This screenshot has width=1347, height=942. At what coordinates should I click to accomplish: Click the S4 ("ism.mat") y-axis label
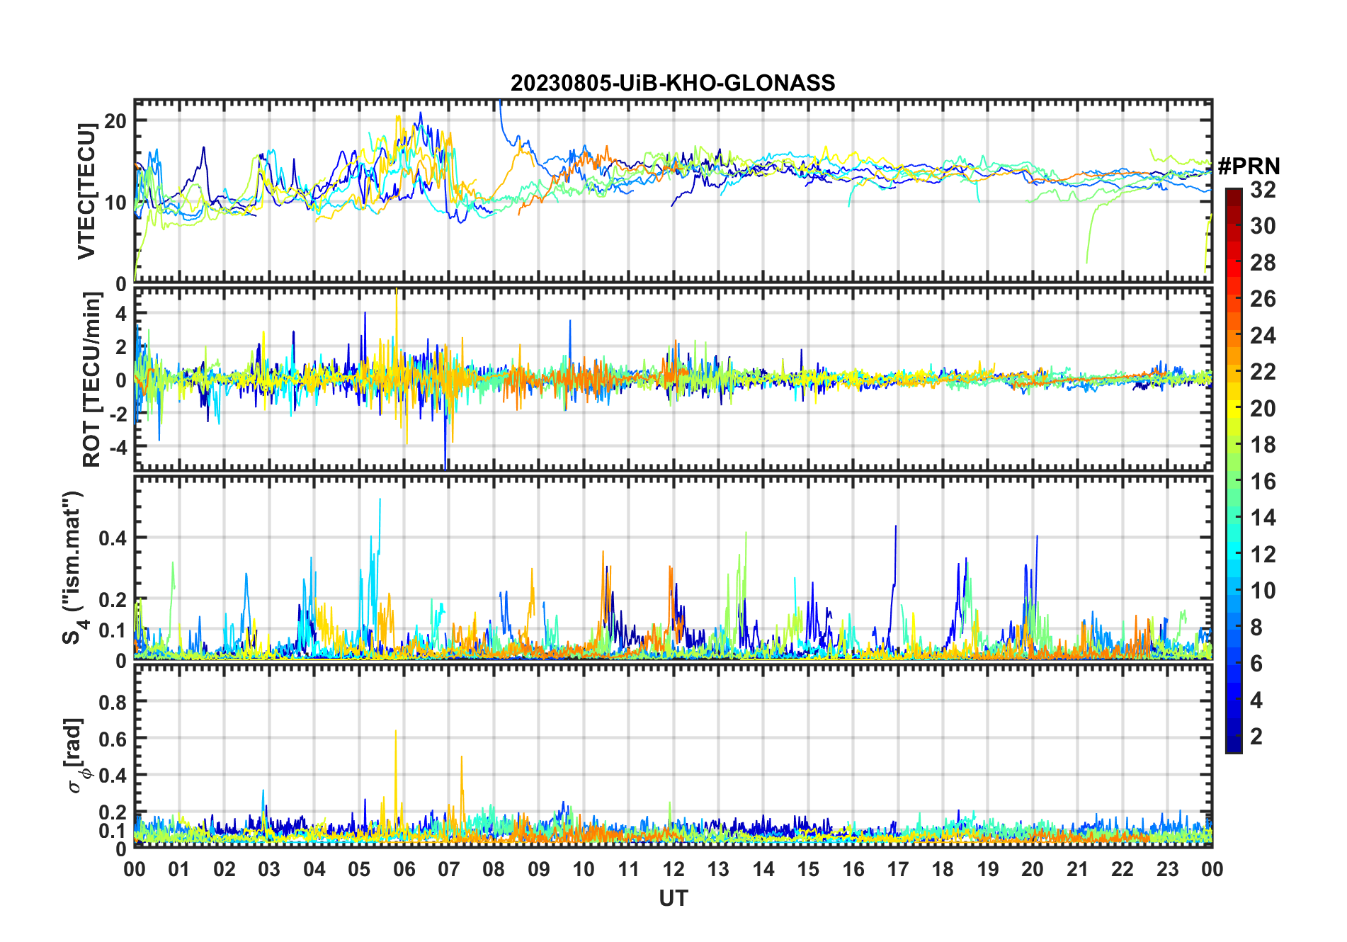coord(73,568)
